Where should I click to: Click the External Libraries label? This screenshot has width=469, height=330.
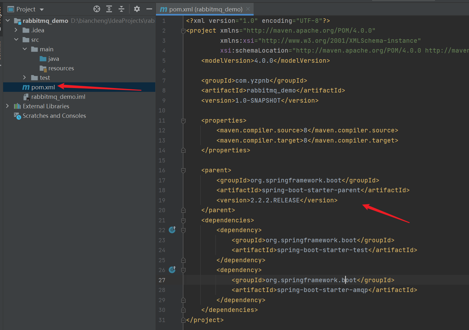46,106
